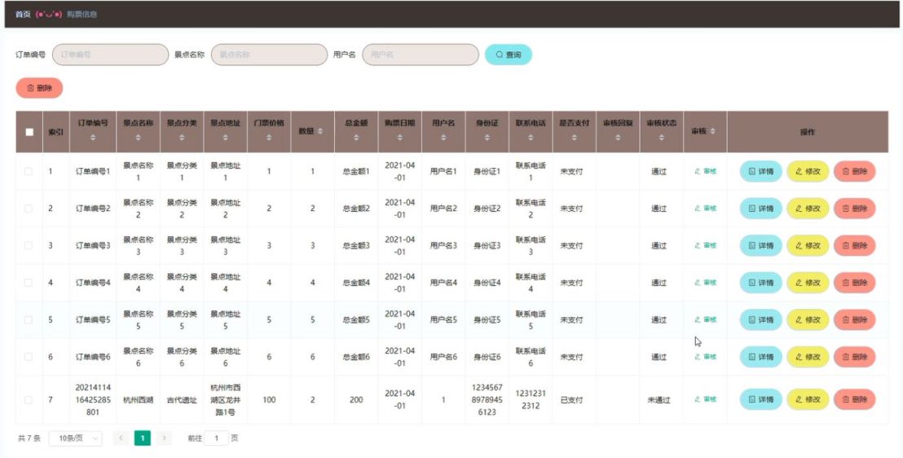Sort by 联系电话 column sort arrows

tap(531, 138)
